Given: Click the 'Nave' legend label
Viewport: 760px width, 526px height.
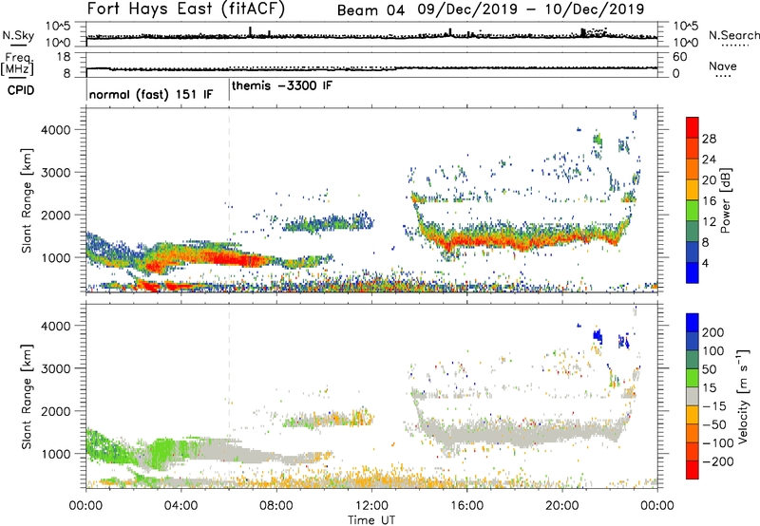Looking at the screenshot, I should (723, 66).
